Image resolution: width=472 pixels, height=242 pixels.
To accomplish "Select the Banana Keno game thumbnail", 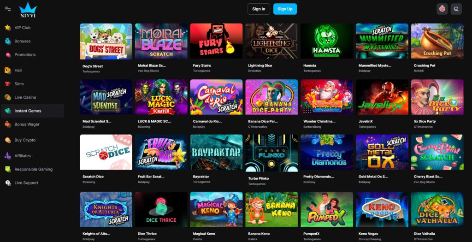I will (x=271, y=209).
